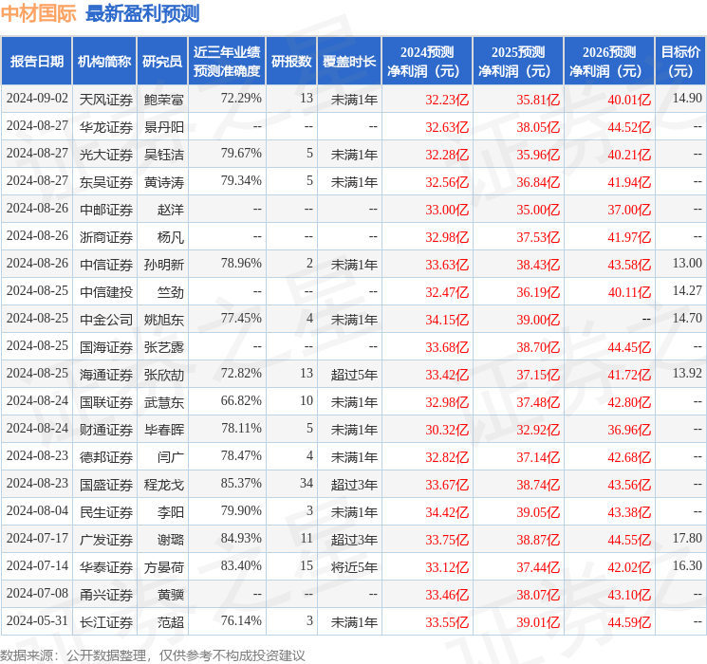Select the 国联证券 institution cell
The width and height of the screenshot is (707, 664).
coord(106,402)
